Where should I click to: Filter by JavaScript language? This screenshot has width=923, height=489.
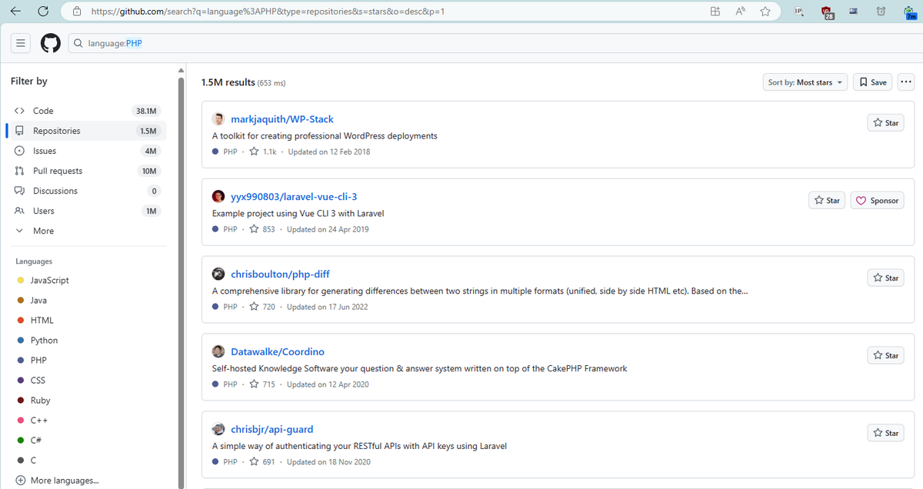(x=49, y=281)
